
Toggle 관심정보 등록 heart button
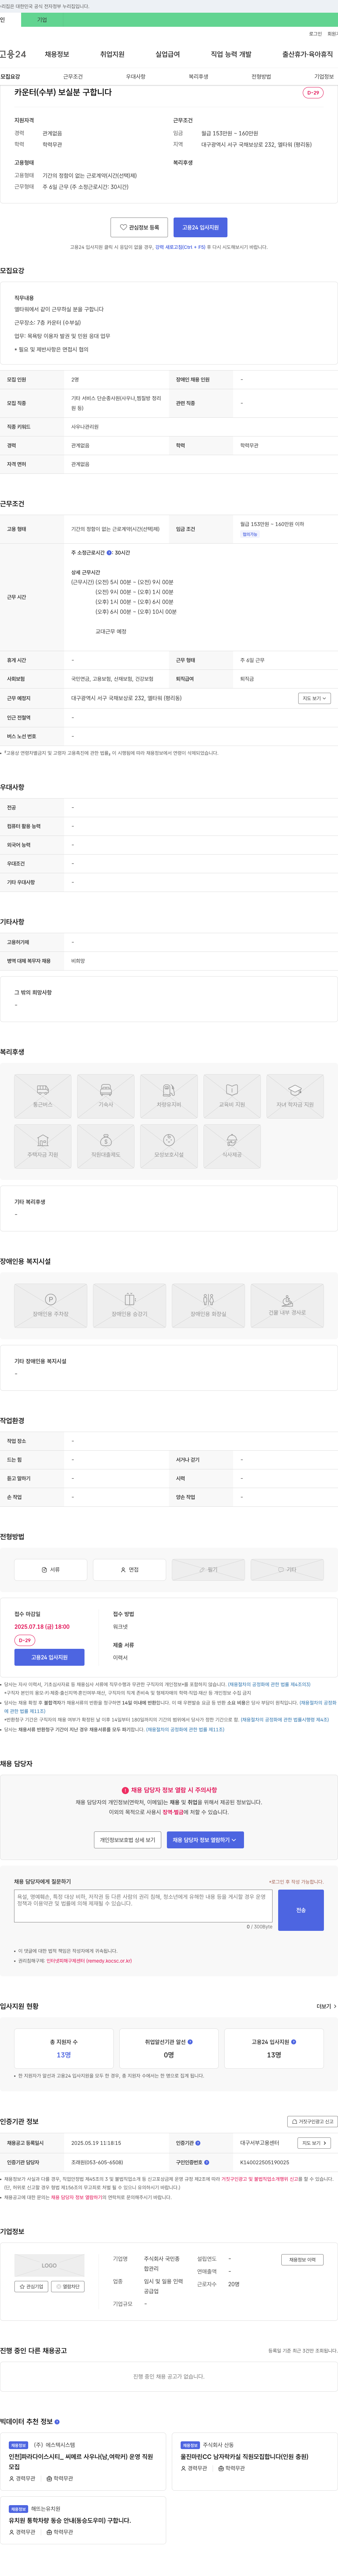click(139, 227)
